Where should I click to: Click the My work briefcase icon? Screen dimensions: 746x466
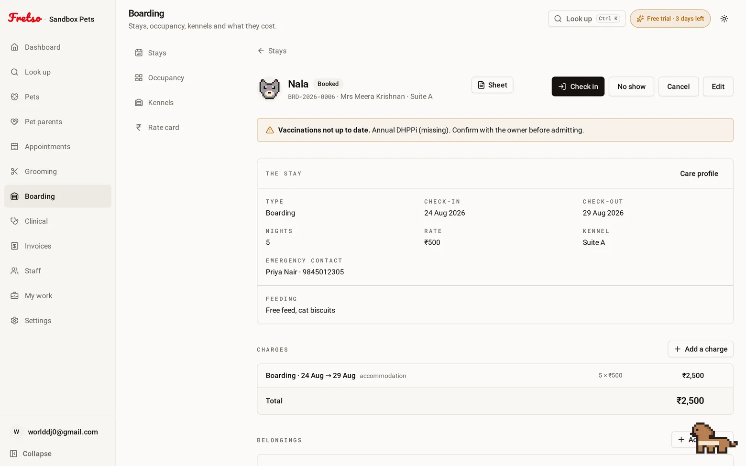(x=15, y=296)
